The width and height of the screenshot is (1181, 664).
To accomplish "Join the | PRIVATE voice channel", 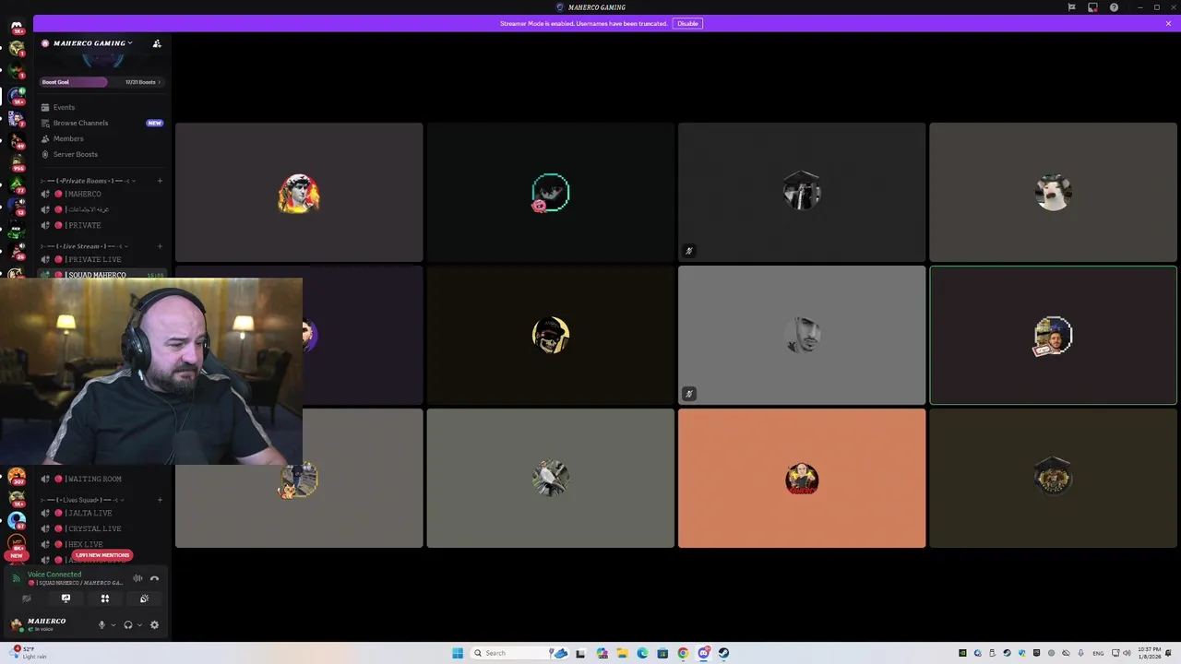I will [101, 225].
